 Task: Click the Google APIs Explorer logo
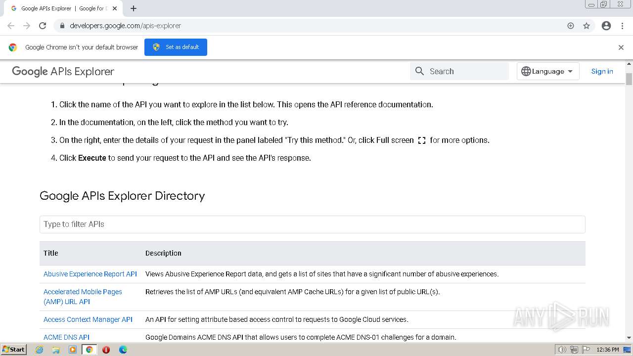63,71
